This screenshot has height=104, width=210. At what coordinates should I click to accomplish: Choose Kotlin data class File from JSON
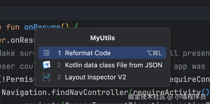[x=114, y=65]
